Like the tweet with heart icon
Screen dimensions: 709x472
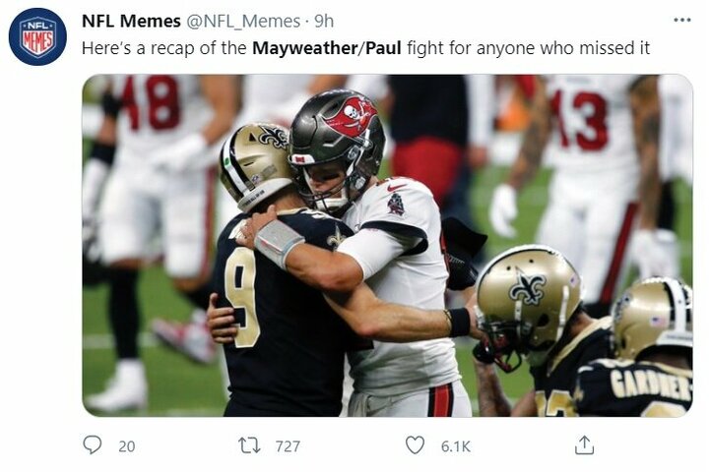coord(415,444)
